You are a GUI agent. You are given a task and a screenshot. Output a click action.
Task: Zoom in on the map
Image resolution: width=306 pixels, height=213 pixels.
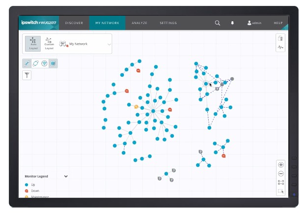(x=280, y=165)
